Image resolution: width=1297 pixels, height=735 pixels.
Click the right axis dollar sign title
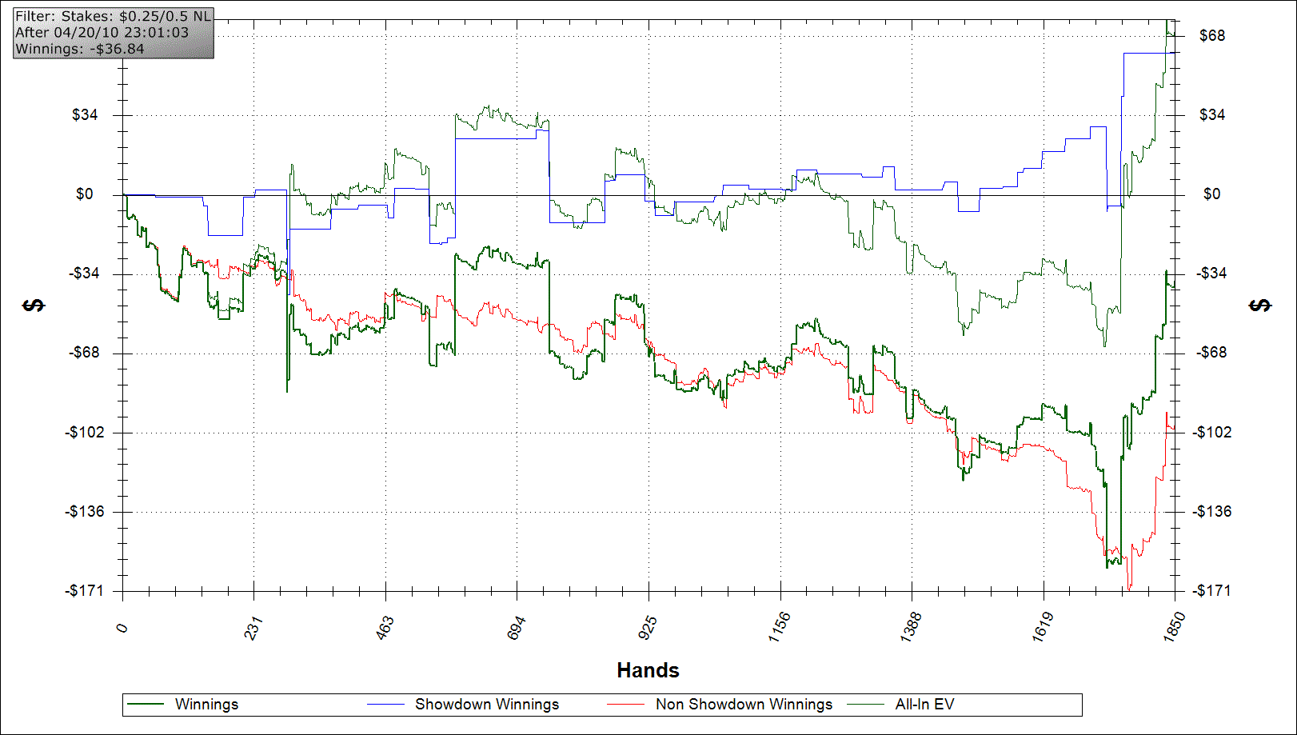pyautogui.click(x=1260, y=306)
